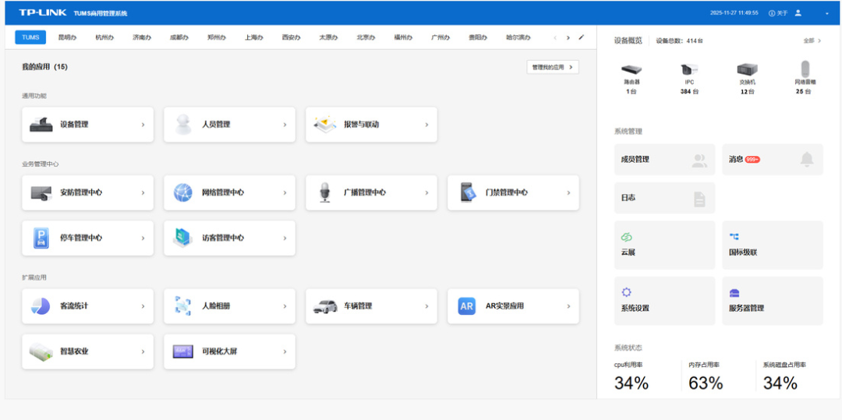Open 设备管理 device management app icon
The image size is (842, 420).
pos(41,125)
